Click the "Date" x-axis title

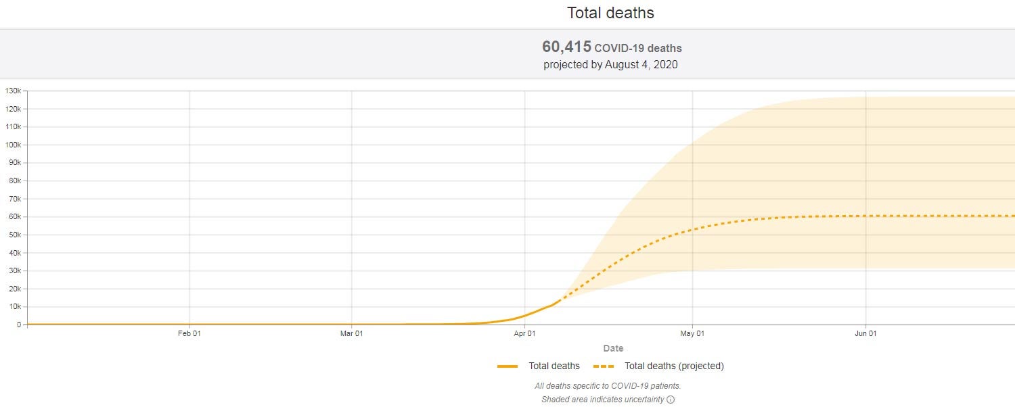pos(613,349)
